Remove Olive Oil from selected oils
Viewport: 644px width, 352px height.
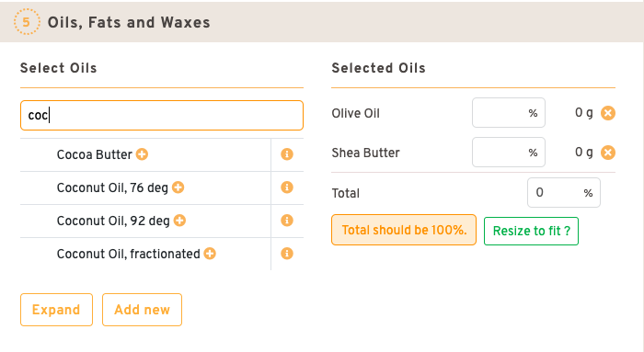[x=608, y=113]
